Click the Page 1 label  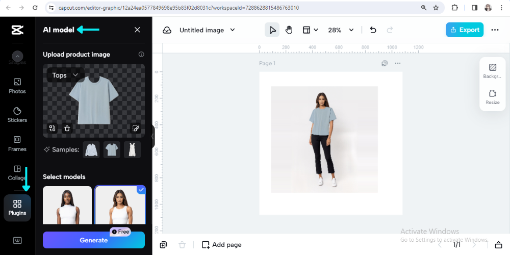(x=267, y=63)
